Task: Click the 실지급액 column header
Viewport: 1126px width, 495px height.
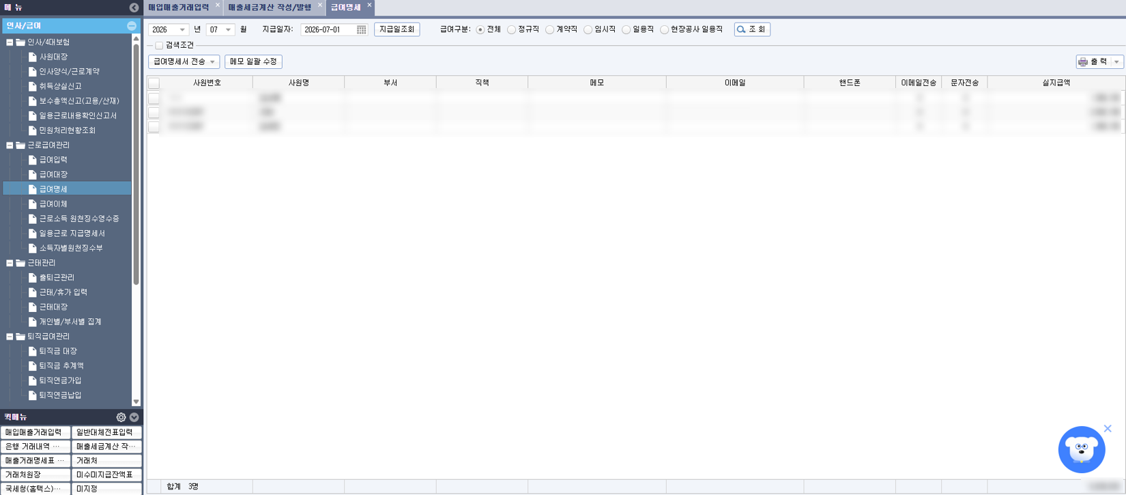Action: 1056,83
